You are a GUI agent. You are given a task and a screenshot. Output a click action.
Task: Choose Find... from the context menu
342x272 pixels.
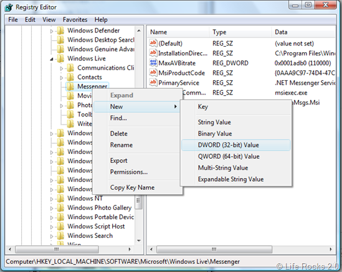click(x=137, y=118)
